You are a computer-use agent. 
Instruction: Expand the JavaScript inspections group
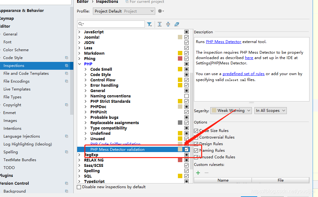(80, 32)
